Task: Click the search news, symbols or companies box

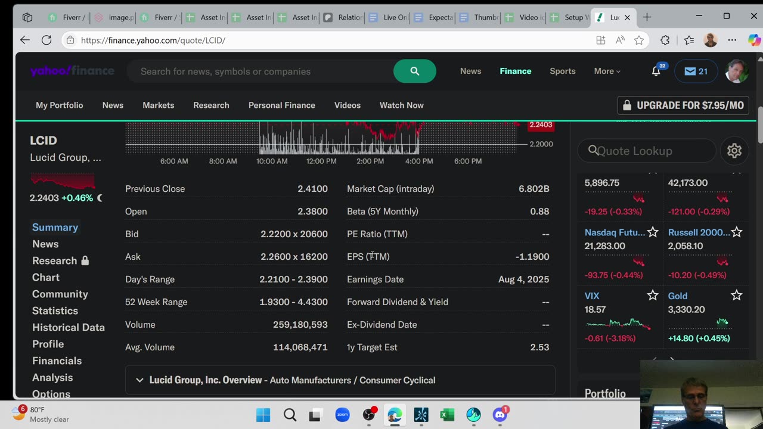Action: (260, 71)
